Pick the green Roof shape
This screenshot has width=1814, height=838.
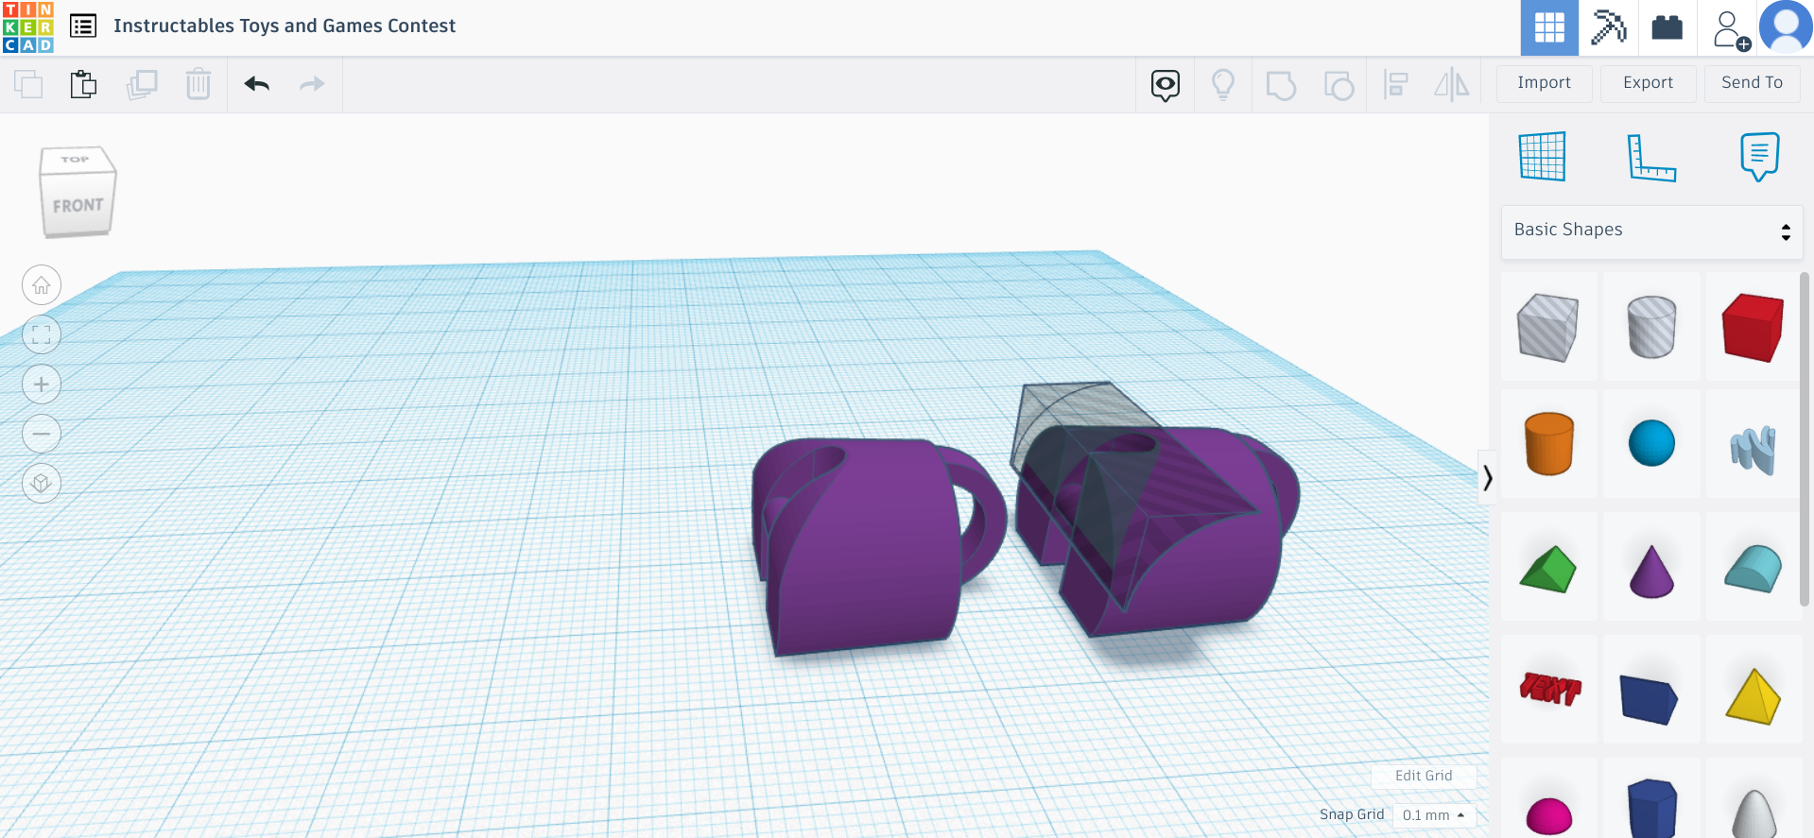coord(1548,568)
